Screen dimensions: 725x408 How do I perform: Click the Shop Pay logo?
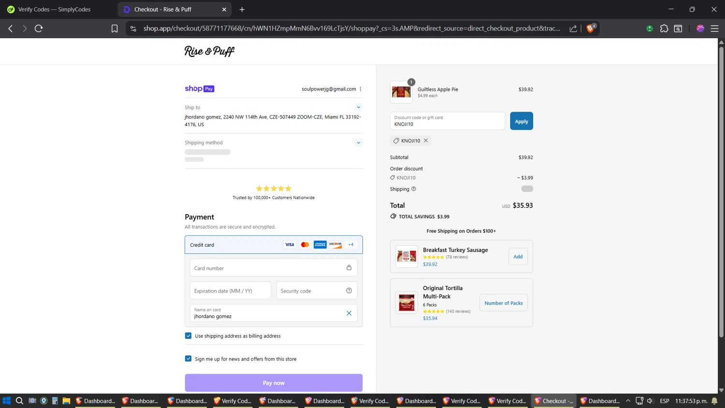[x=199, y=88]
